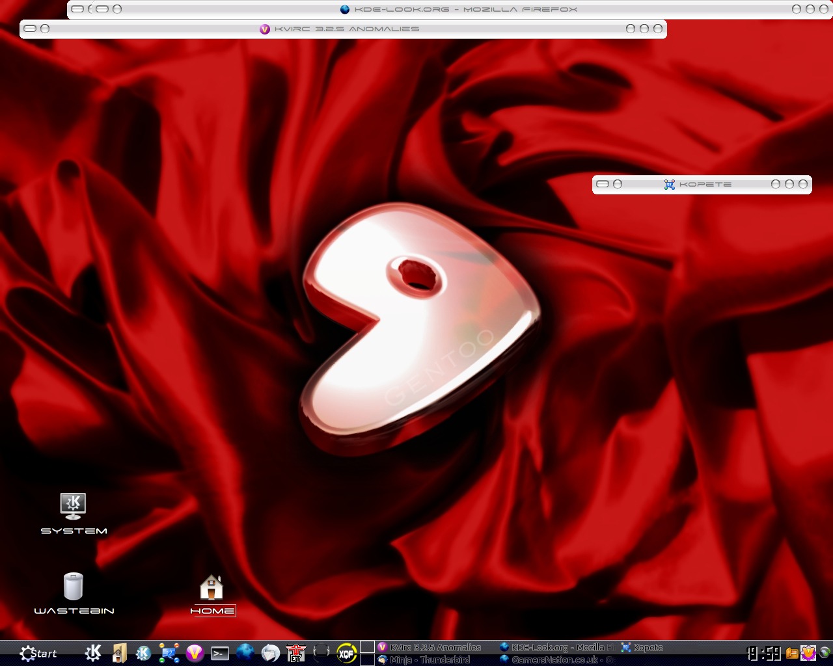The height and width of the screenshot is (666, 833).
Task: Click the round sticky button on KVIrc title bar
Action: pos(45,29)
